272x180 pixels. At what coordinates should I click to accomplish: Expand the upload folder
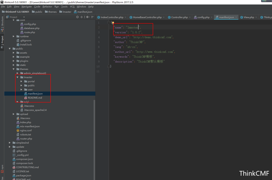14,114
